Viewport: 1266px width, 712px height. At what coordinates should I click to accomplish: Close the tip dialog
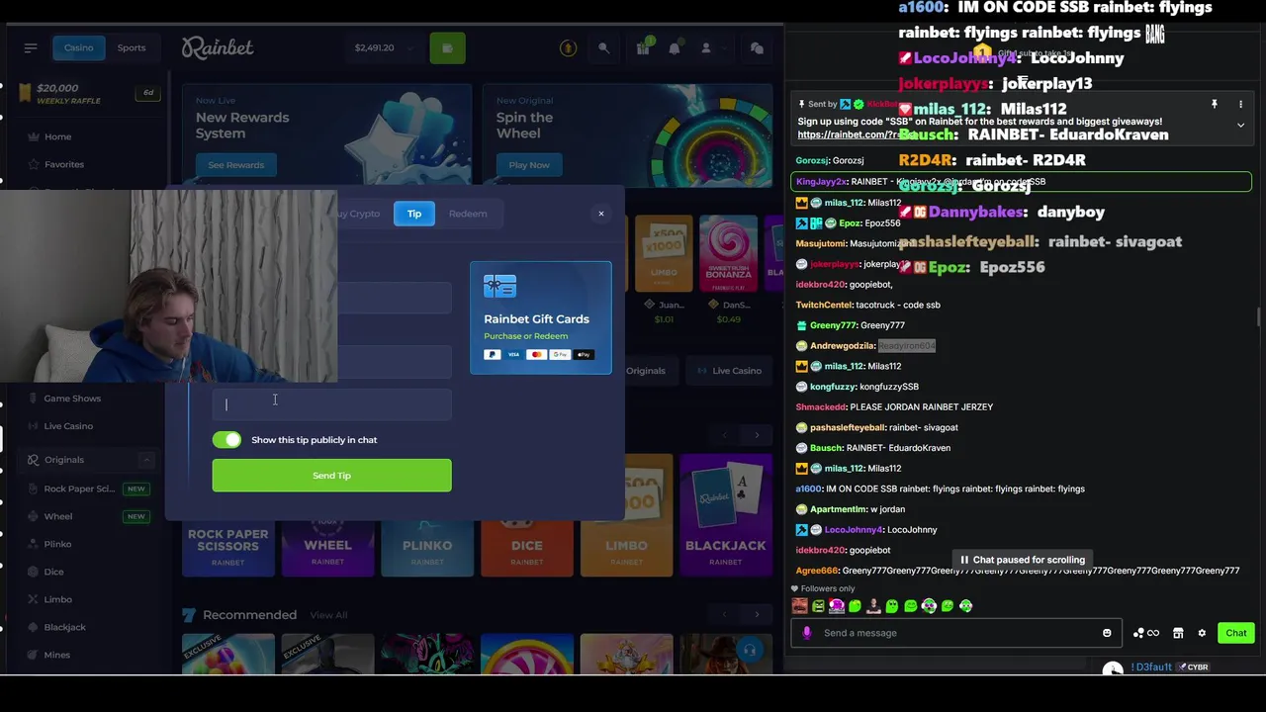click(x=600, y=214)
